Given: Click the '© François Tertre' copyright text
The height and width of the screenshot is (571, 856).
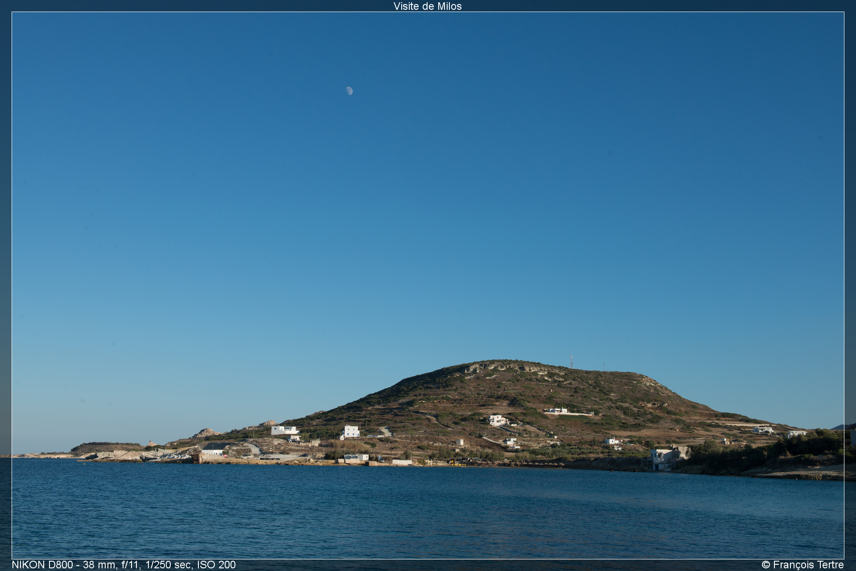Looking at the screenshot, I should click(x=802, y=565).
